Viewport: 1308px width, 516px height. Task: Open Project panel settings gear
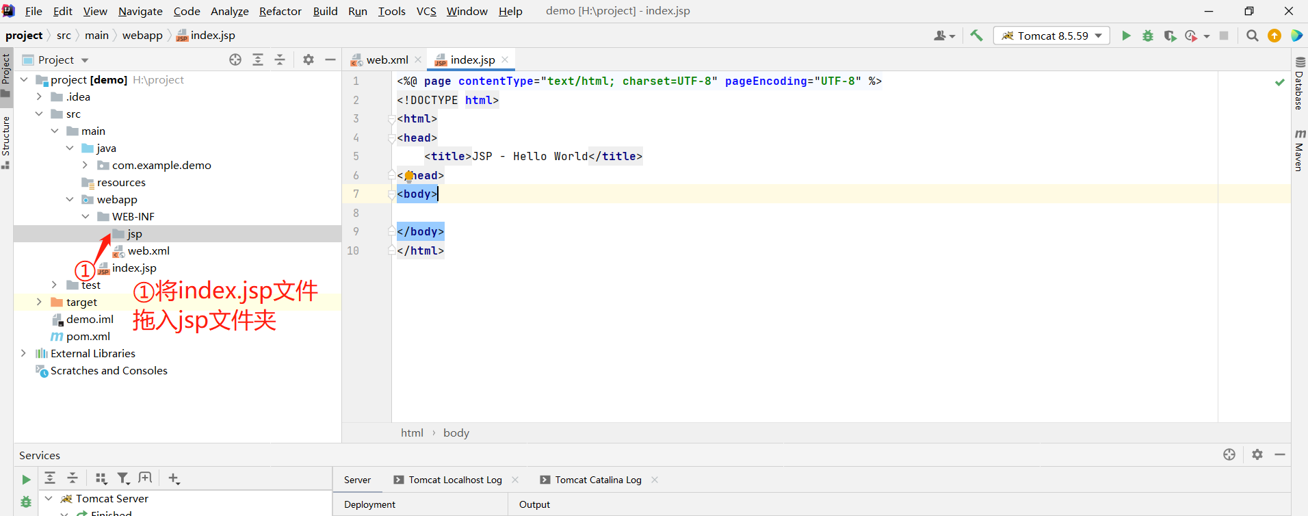(x=309, y=60)
